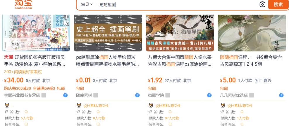Click blue chat icon for 宇娜兴业图书专营店

(66, 95)
